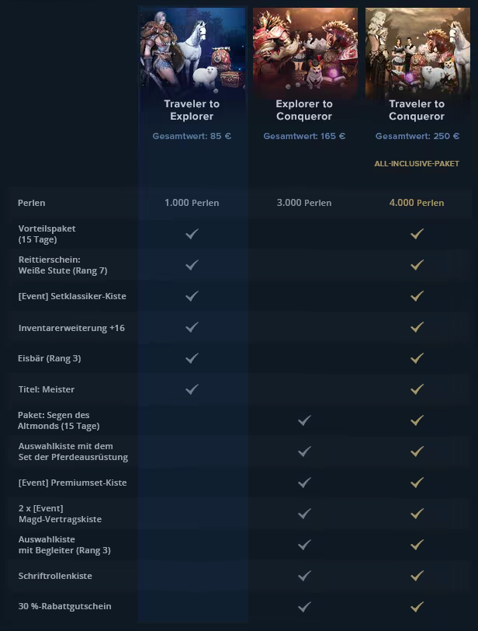Click the Traveler to Explorer package image
478x631 pixels.
192,51
